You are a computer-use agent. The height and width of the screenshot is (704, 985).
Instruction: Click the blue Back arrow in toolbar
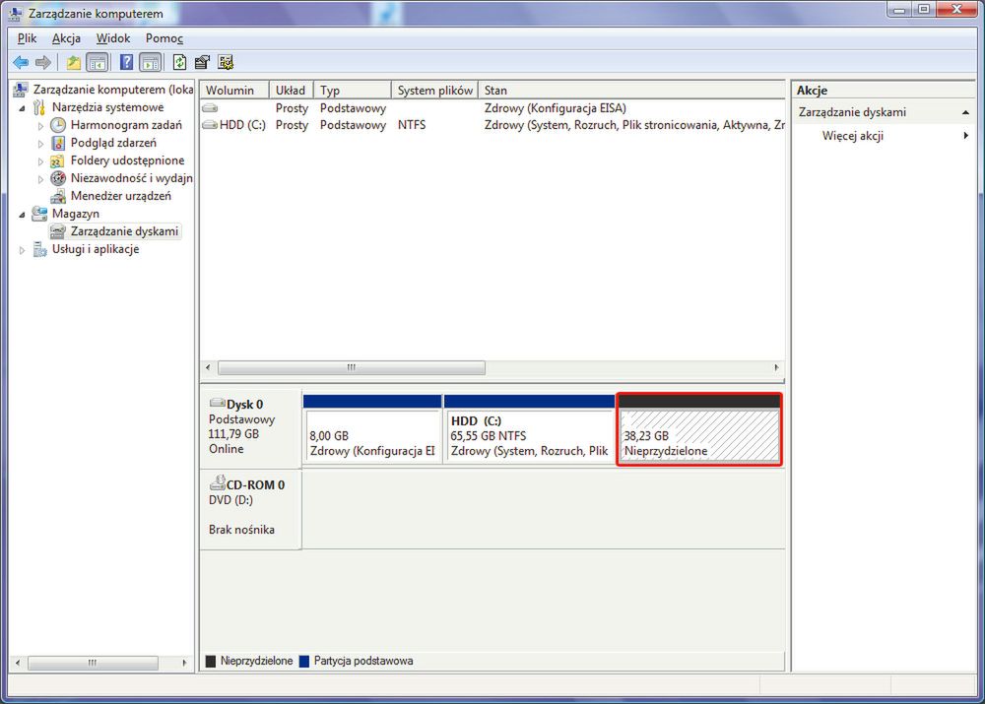tap(21, 62)
